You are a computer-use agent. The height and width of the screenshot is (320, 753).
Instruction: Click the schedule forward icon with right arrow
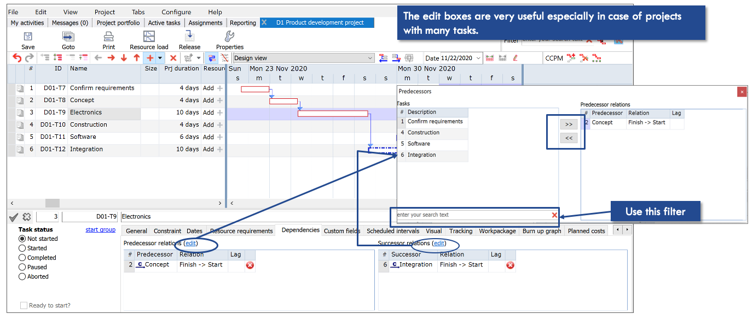point(396,58)
